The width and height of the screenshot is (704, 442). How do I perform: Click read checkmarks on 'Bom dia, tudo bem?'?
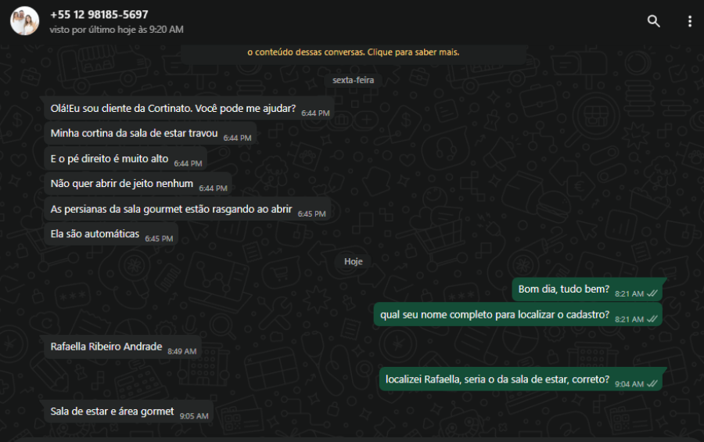click(652, 294)
